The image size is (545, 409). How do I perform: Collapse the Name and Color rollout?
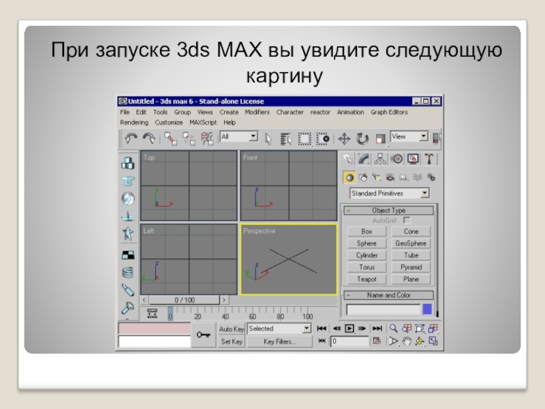tap(388, 295)
